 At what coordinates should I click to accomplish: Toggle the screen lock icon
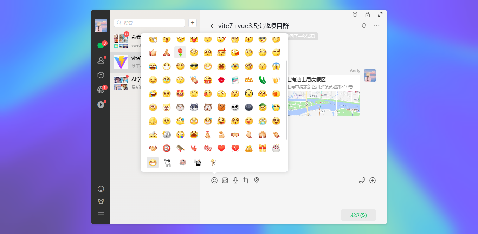click(x=368, y=14)
